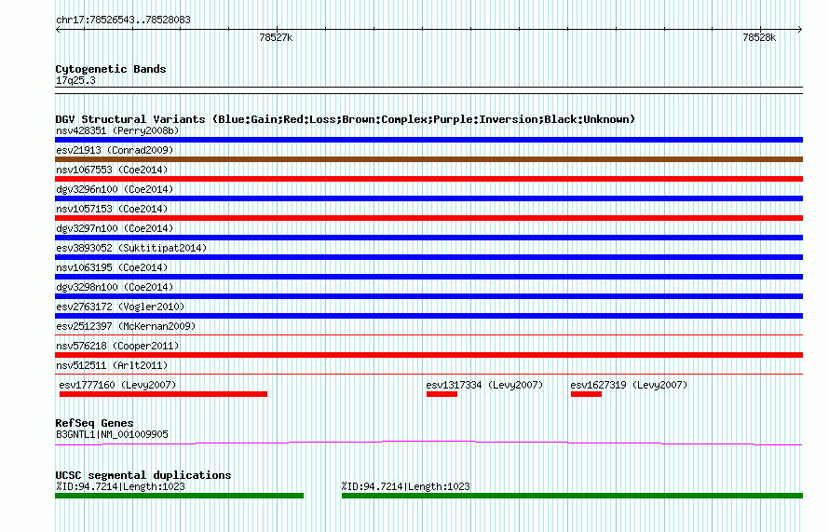Open the esv2763172 Vogler2010 variant bar
The image size is (829, 532).
tap(428, 316)
